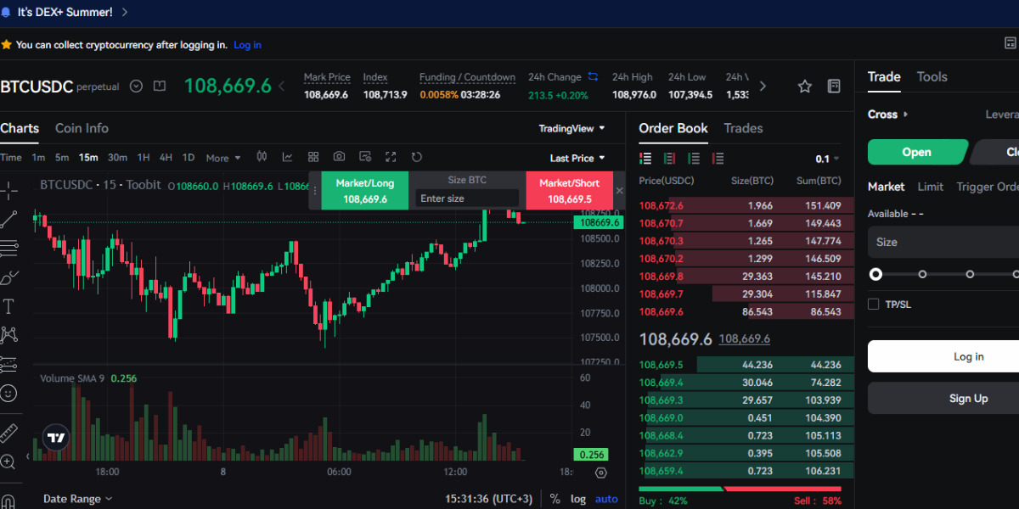
Task: Star BTCUSDC as favorite
Action: coord(804,86)
